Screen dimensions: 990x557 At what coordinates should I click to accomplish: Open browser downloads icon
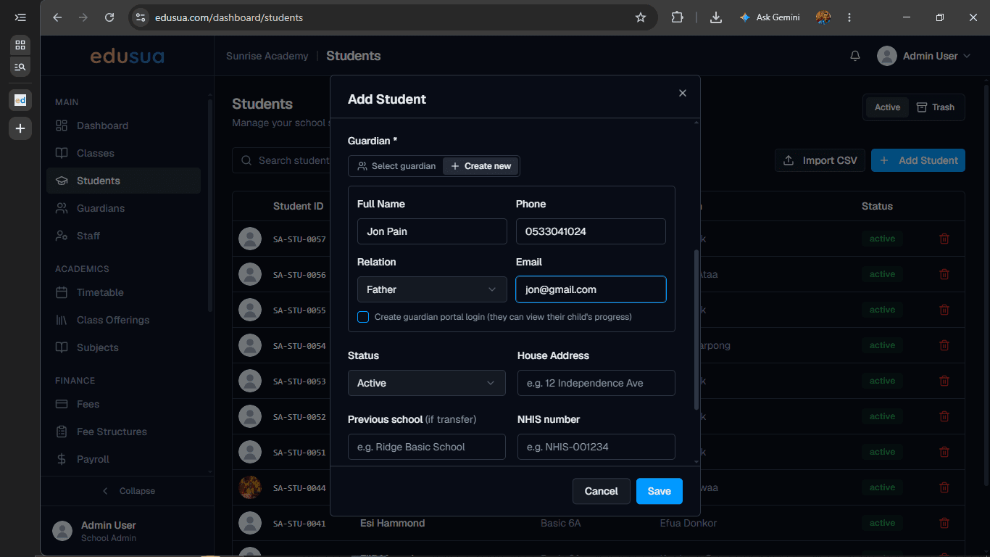pyautogui.click(x=716, y=17)
